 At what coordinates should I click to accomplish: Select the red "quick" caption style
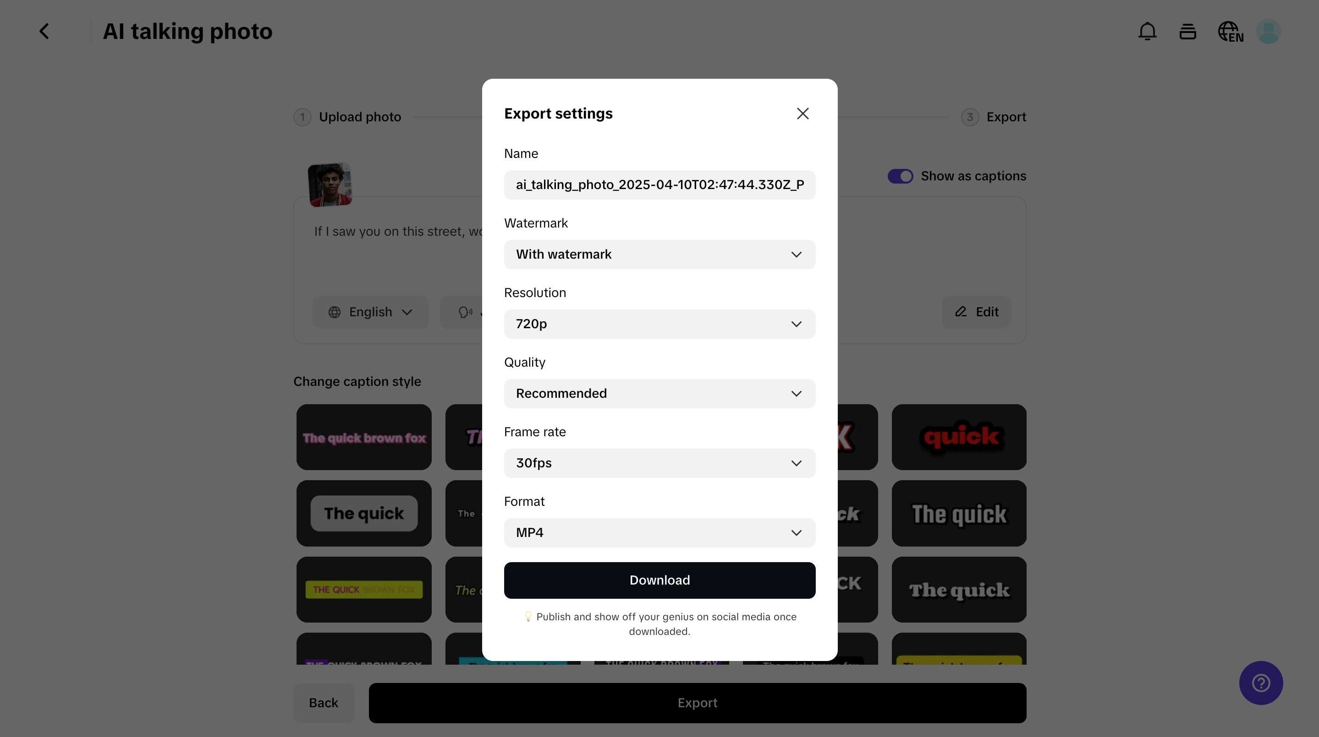pos(958,437)
